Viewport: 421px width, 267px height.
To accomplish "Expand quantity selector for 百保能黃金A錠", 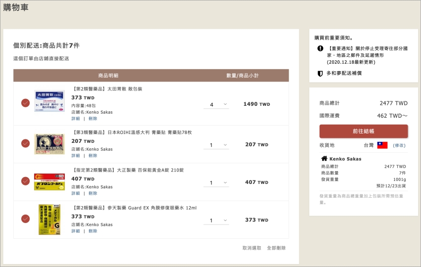I will (216, 182).
